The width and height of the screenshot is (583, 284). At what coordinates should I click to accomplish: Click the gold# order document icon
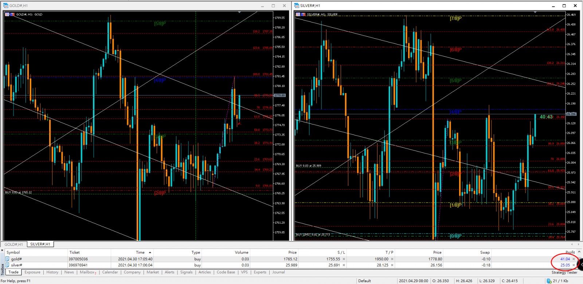coord(7,259)
